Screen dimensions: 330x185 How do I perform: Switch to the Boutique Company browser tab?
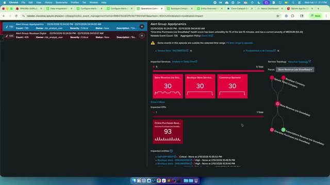[179, 9]
